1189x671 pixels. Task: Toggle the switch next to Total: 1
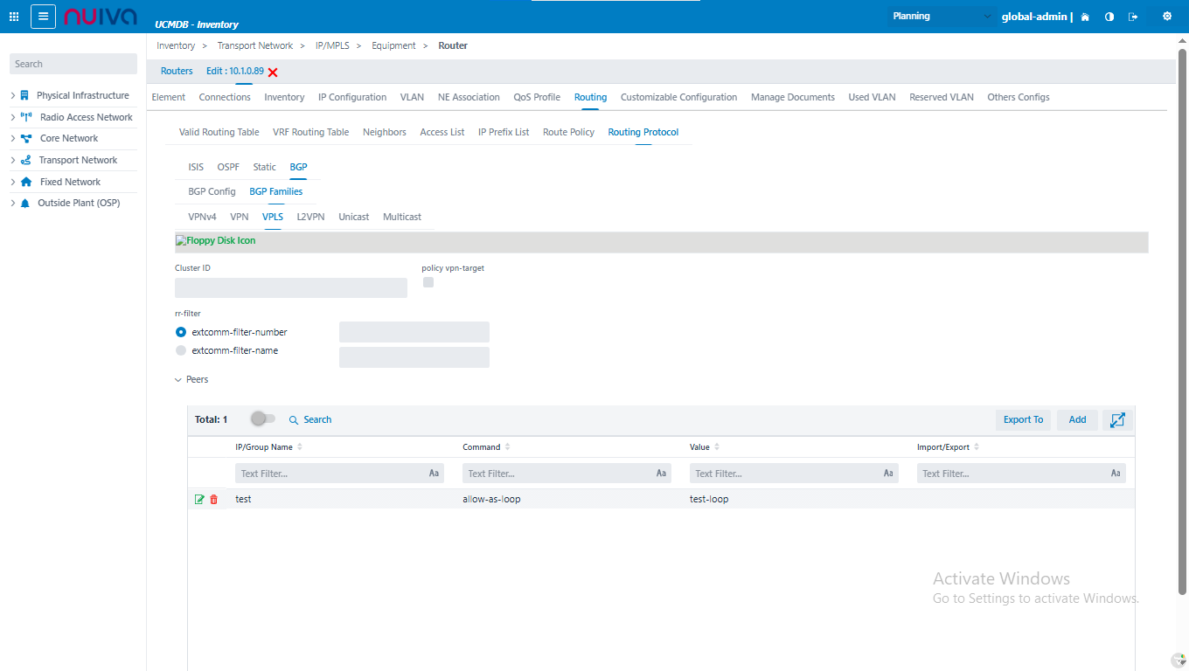coord(262,419)
